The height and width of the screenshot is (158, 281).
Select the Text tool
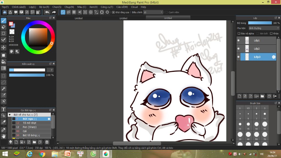[x=3, y=109]
